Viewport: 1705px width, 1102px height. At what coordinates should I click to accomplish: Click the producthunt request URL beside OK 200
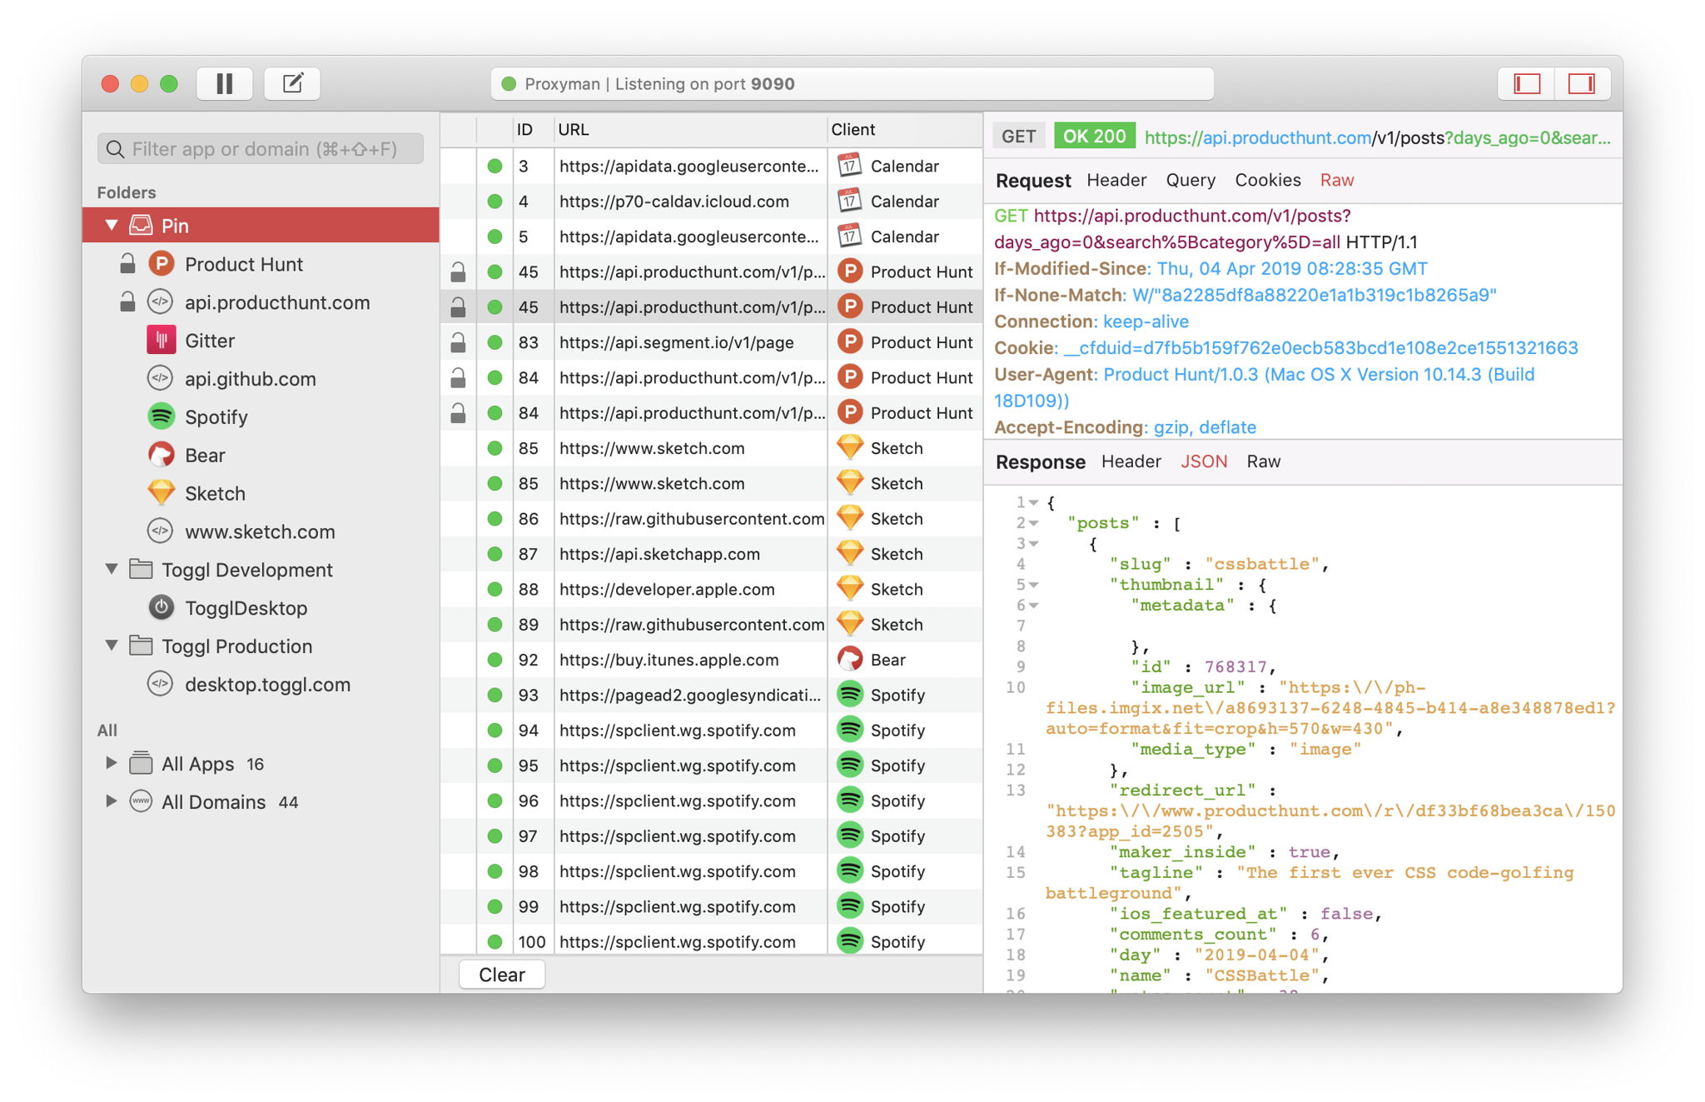[x=1377, y=137]
